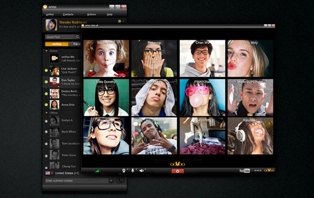Select the offline contact Mark White
314x198 pixels.
click(62, 132)
